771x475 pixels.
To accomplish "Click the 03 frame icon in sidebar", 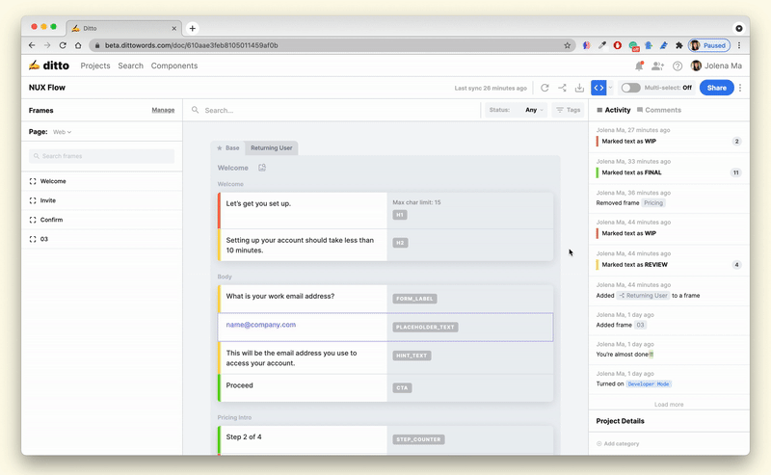I will click(33, 239).
